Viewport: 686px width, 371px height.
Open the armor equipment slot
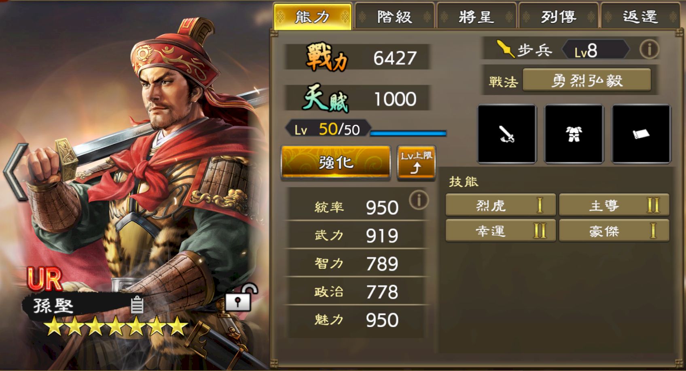coord(574,134)
